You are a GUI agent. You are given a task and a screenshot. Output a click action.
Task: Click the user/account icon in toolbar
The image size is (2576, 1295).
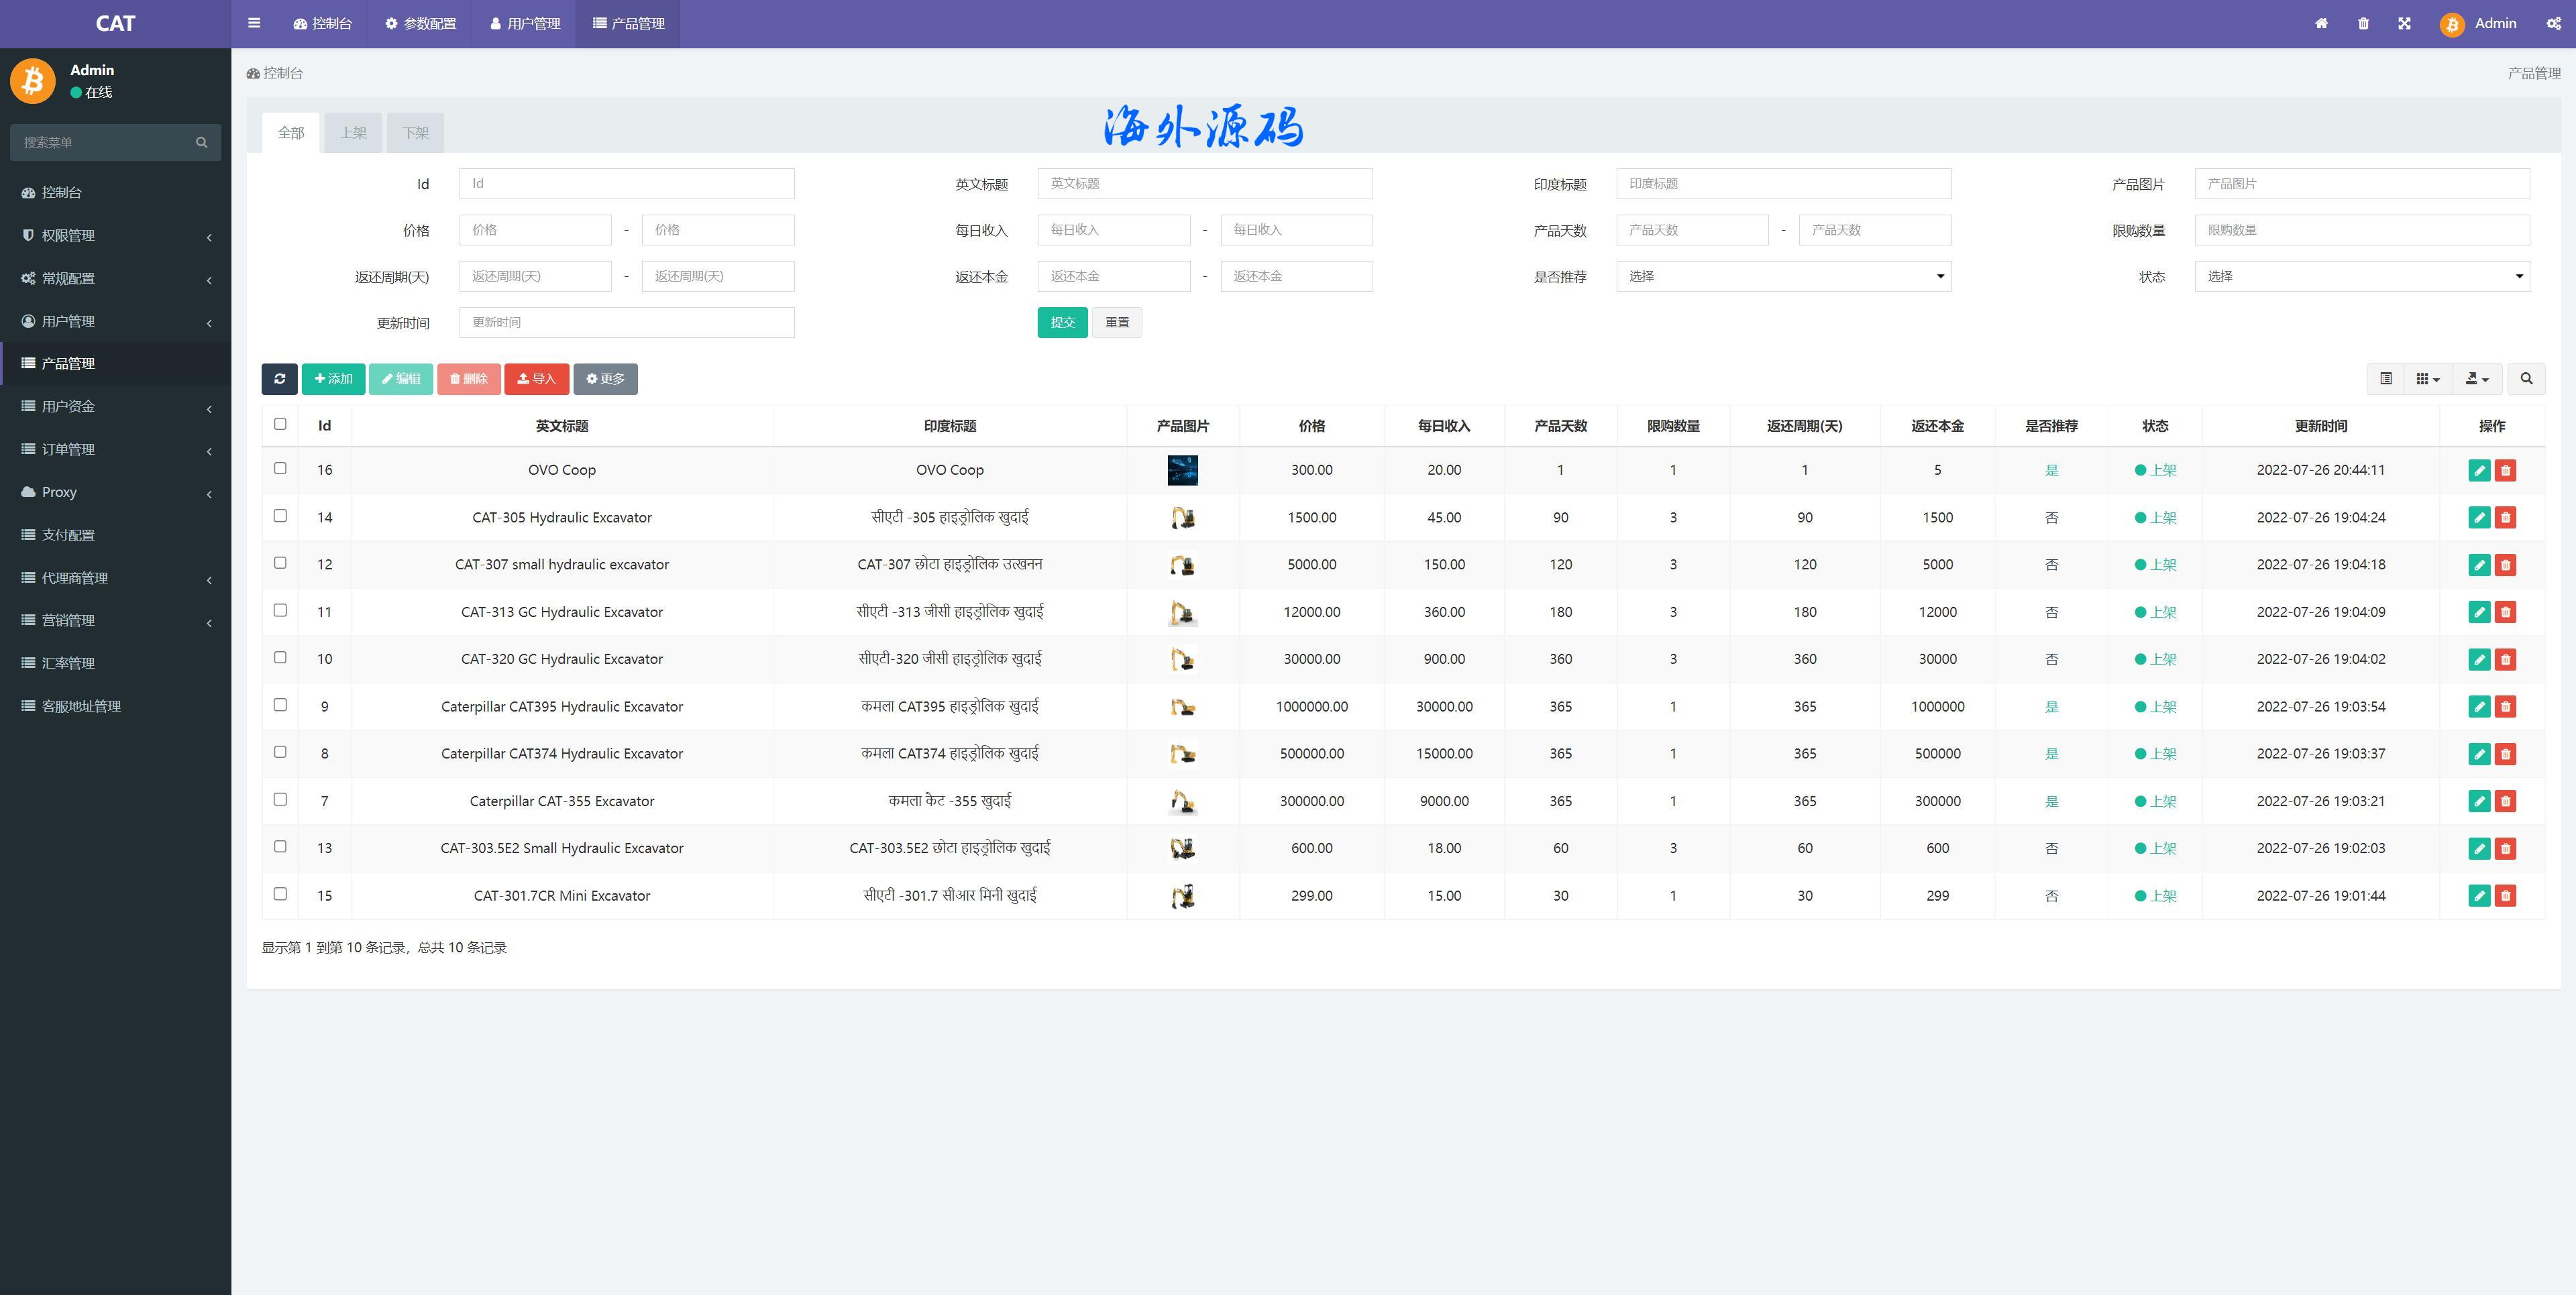pos(2451,23)
